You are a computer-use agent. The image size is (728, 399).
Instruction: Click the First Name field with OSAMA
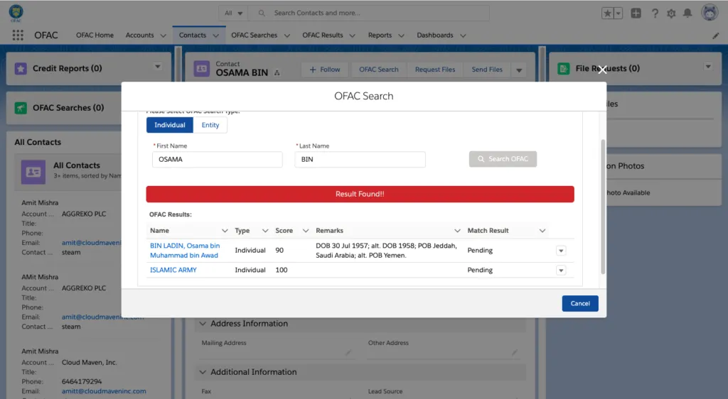click(218, 160)
